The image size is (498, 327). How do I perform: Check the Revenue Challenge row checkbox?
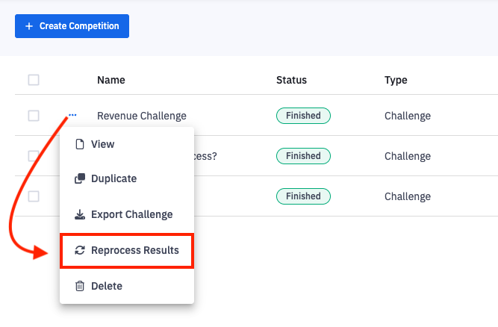tap(34, 116)
